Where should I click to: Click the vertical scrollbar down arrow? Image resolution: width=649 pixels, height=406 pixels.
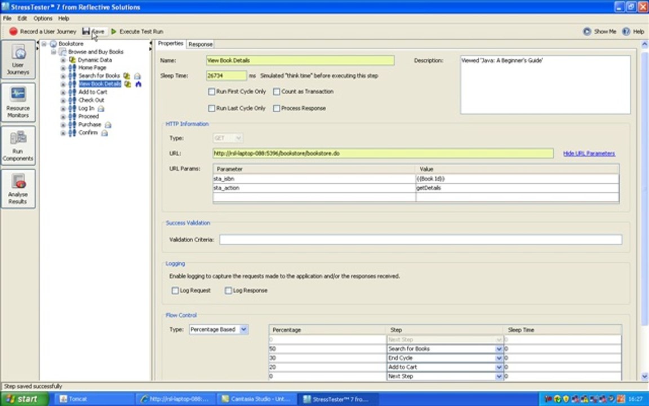644,376
